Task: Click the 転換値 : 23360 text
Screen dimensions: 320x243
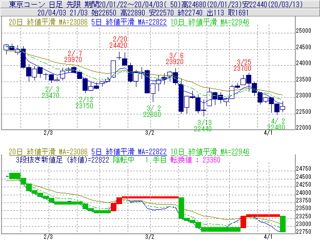Action: coord(195,159)
